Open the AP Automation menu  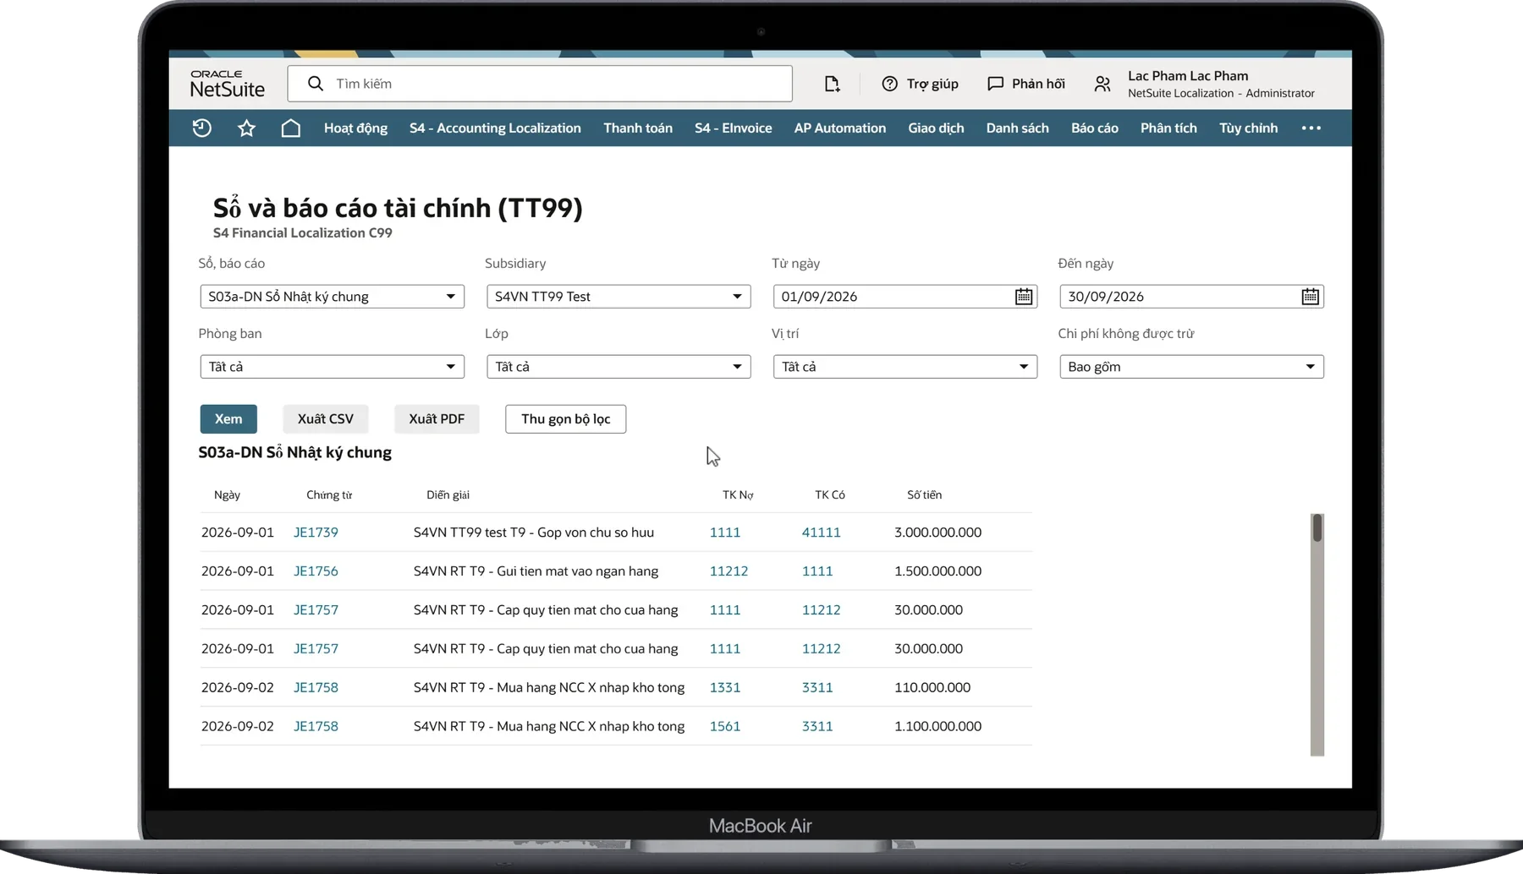pos(839,128)
